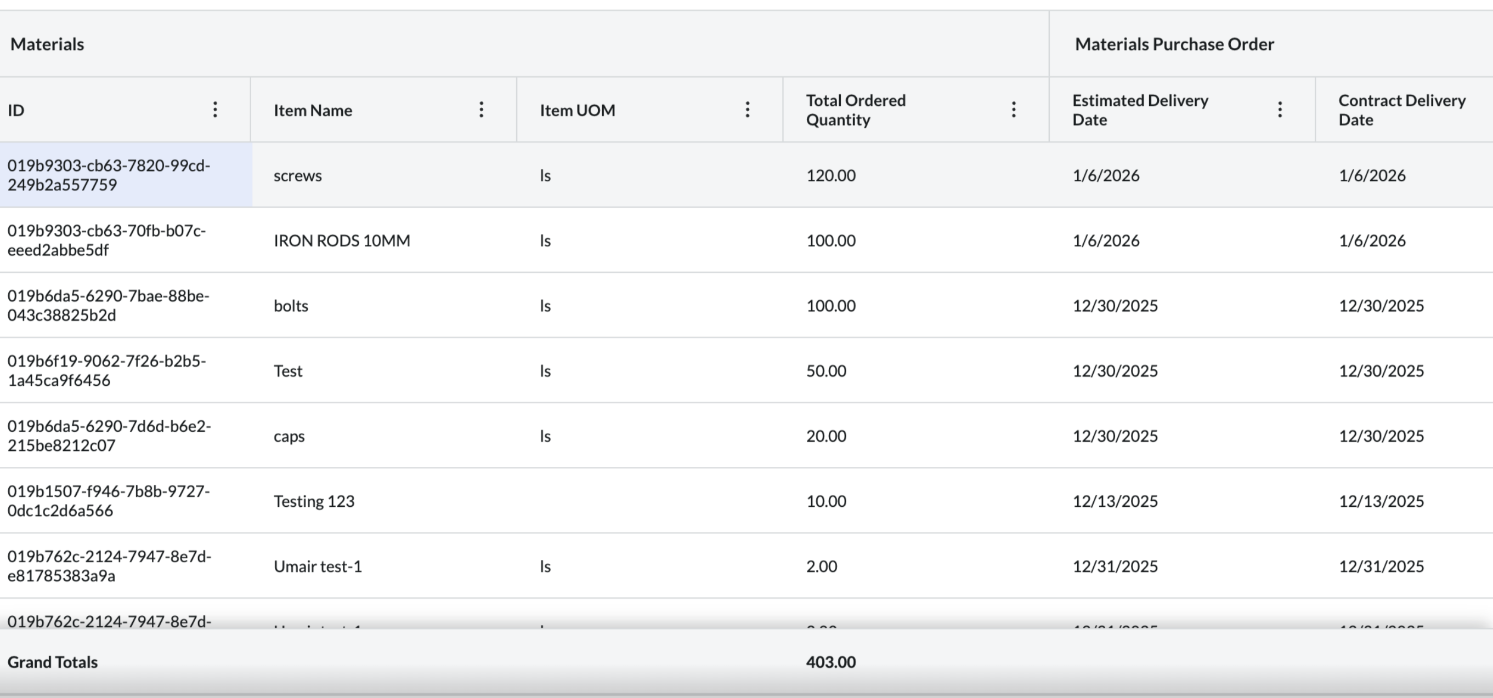Open the Item UOM column three-dot menu

(747, 110)
